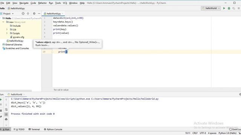The height and width of the screenshot is (135, 241).
Task: Click 4 spaces indent setting
Action: click(212, 133)
